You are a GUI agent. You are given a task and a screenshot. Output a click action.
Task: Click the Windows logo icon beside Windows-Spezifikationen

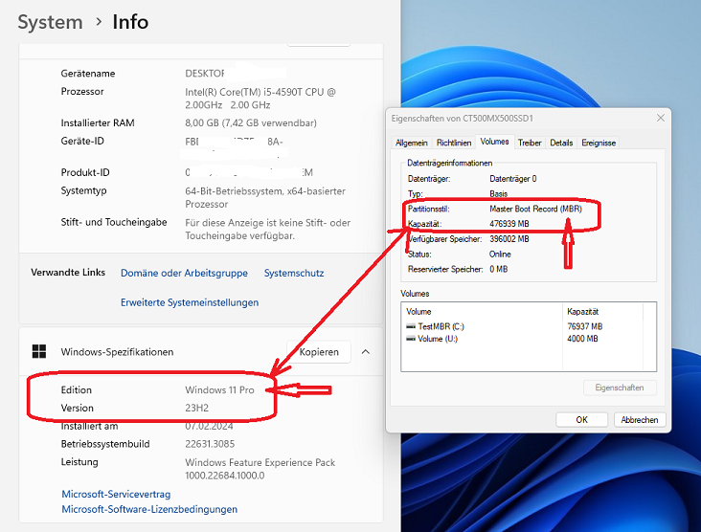click(39, 351)
